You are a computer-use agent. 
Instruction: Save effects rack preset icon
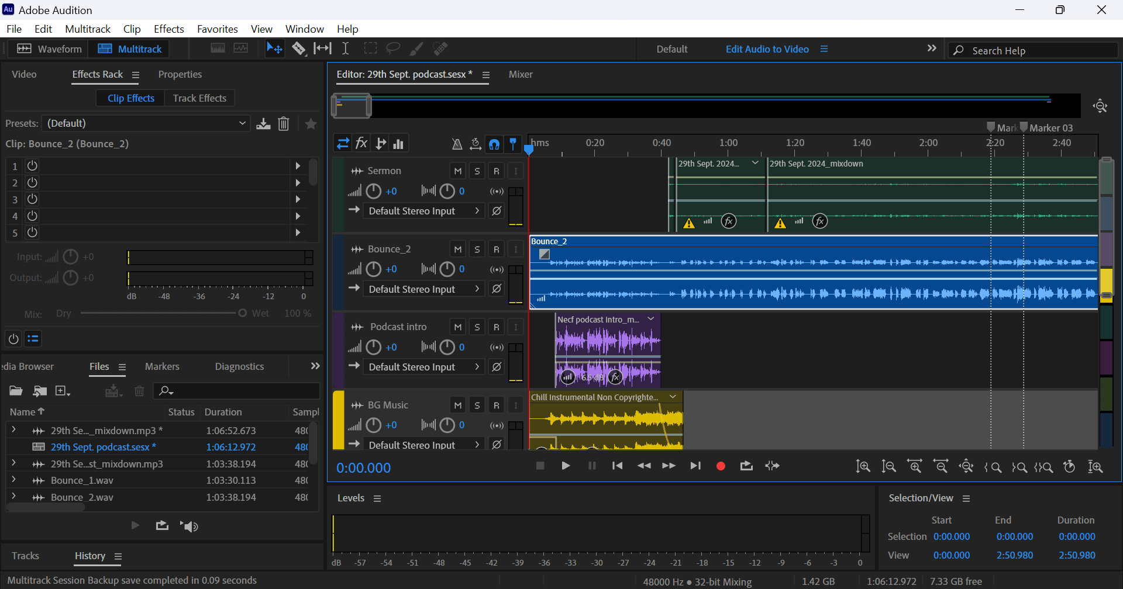263,124
